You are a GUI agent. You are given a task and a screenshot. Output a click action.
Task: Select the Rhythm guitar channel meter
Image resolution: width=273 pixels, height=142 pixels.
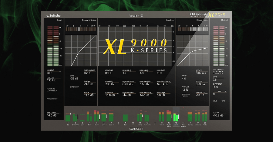(169, 116)
